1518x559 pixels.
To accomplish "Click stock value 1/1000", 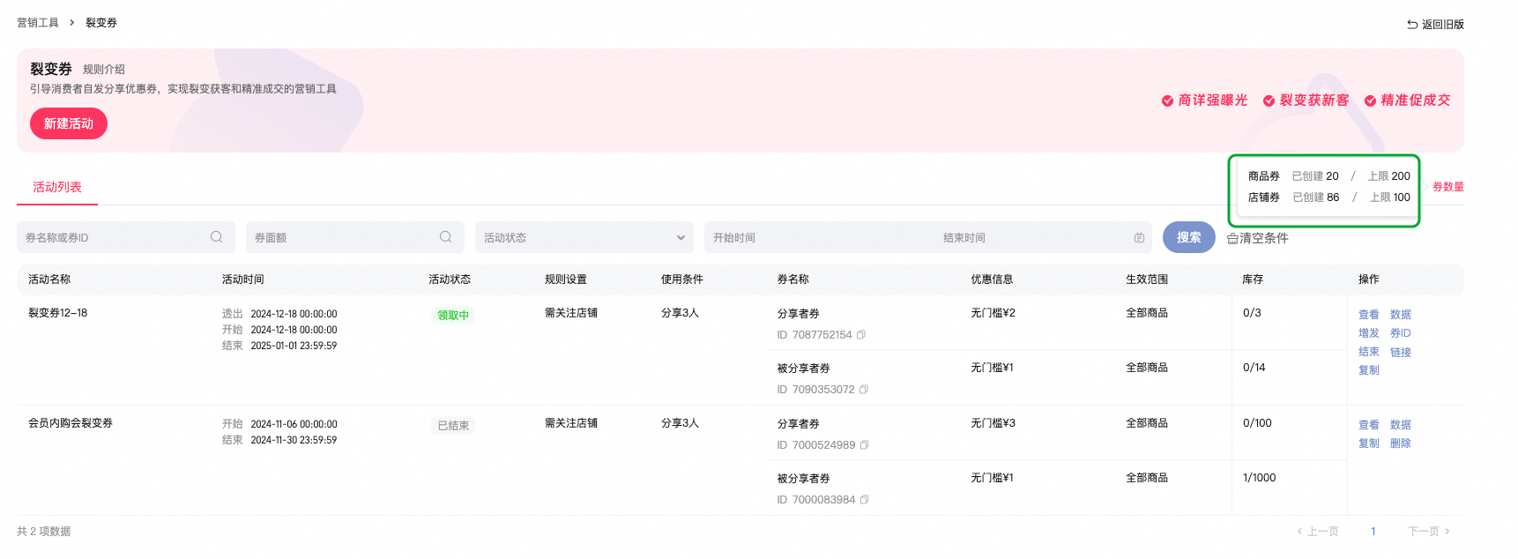I will click(1260, 478).
